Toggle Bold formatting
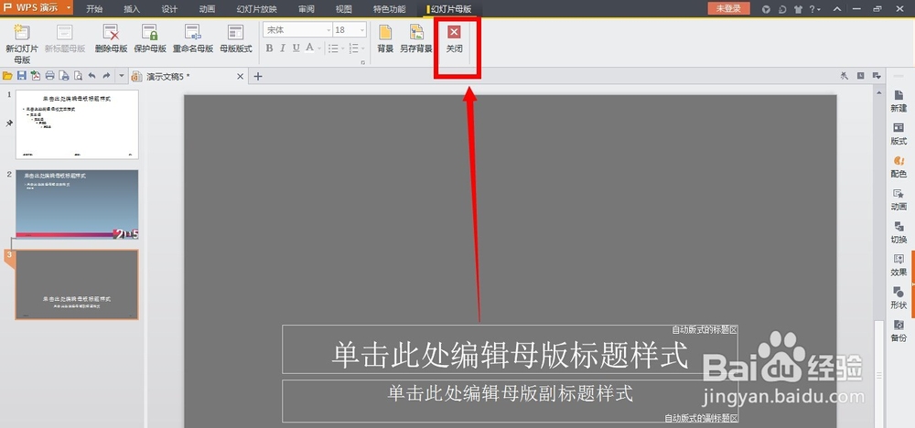The image size is (915, 428). coord(269,48)
